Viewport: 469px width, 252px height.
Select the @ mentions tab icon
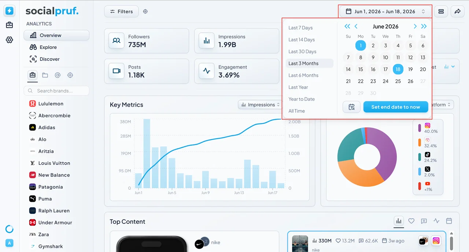58,75
